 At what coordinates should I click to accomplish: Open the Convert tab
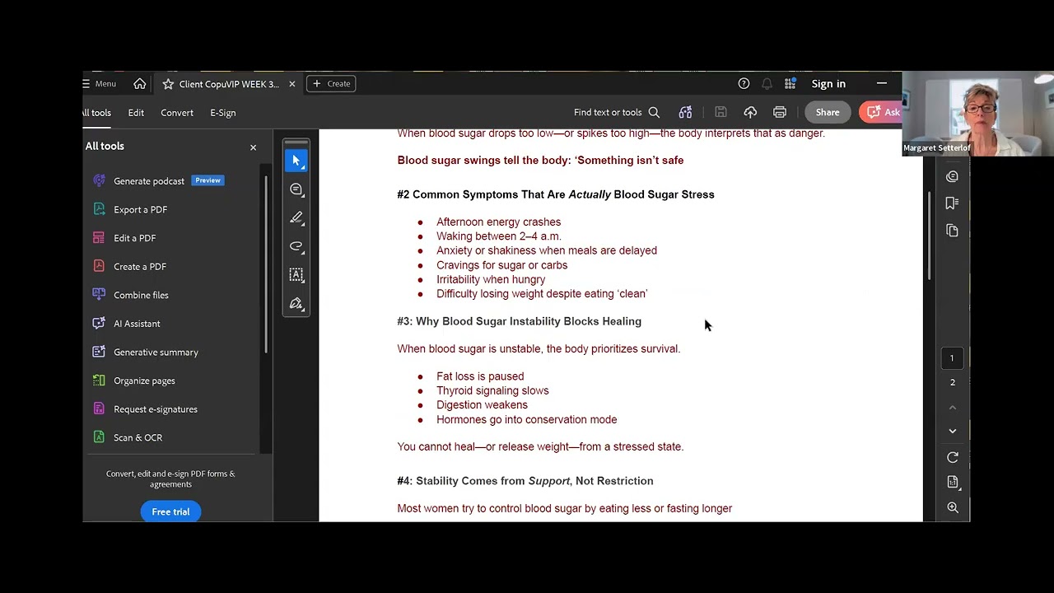(x=177, y=113)
